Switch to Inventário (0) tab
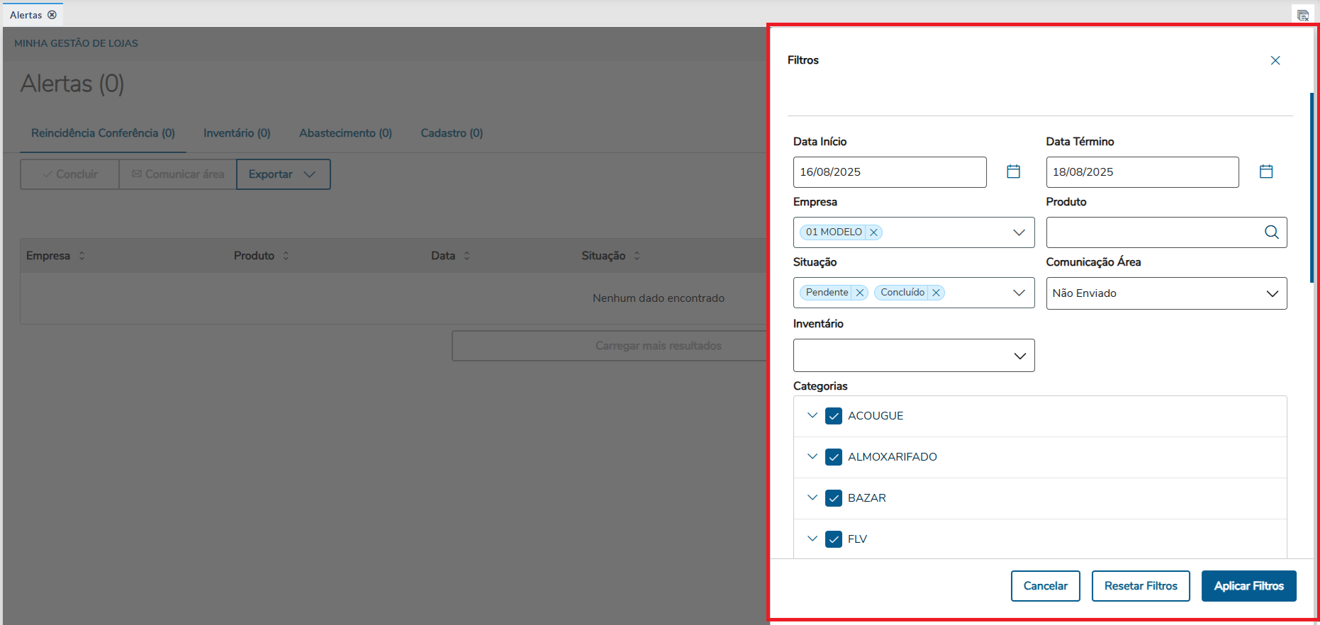Viewport: 1320px width, 625px height. [x=237, y=133]
